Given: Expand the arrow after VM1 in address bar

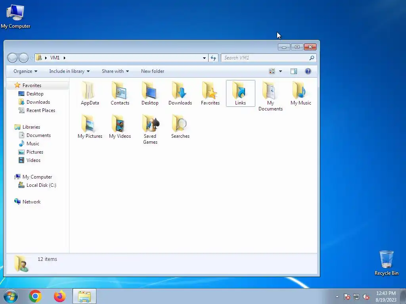Looking at the screenshot, I should click(x=65, y=58).
